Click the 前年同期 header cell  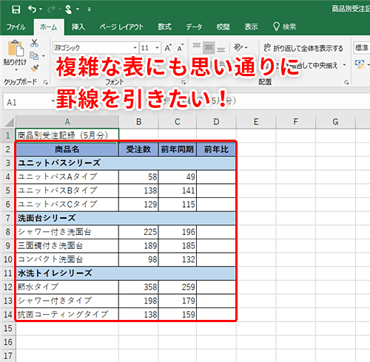(x=178, y=149)
